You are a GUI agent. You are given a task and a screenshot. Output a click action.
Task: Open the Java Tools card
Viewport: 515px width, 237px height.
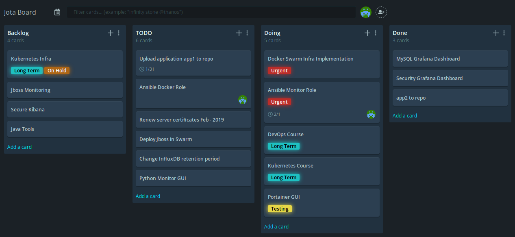coord(65,129)
